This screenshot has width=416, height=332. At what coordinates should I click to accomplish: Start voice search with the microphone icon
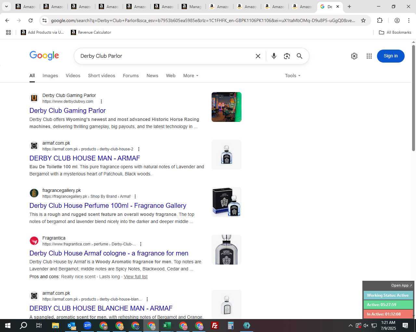[274, 56]
